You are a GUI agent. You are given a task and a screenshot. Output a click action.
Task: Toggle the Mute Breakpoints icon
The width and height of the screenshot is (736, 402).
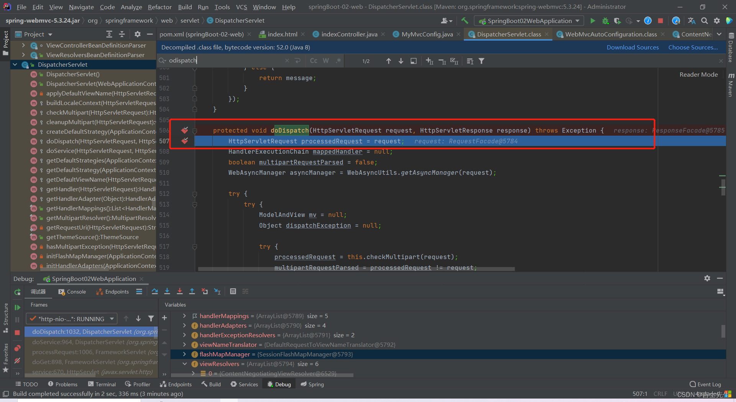(17, 361)
